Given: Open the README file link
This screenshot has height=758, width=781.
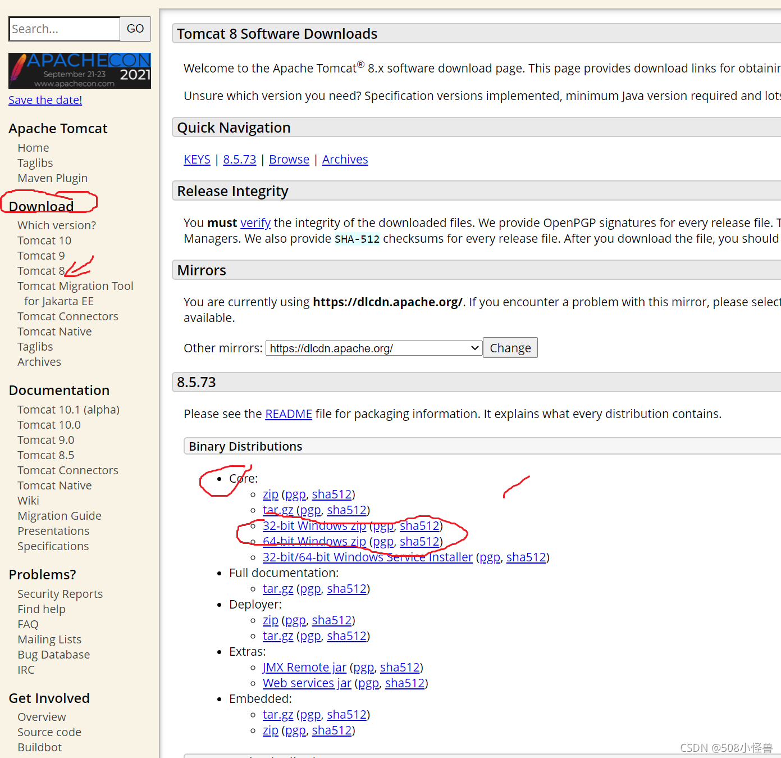Looking at the screenshot, I should click(x=289, y=414).
